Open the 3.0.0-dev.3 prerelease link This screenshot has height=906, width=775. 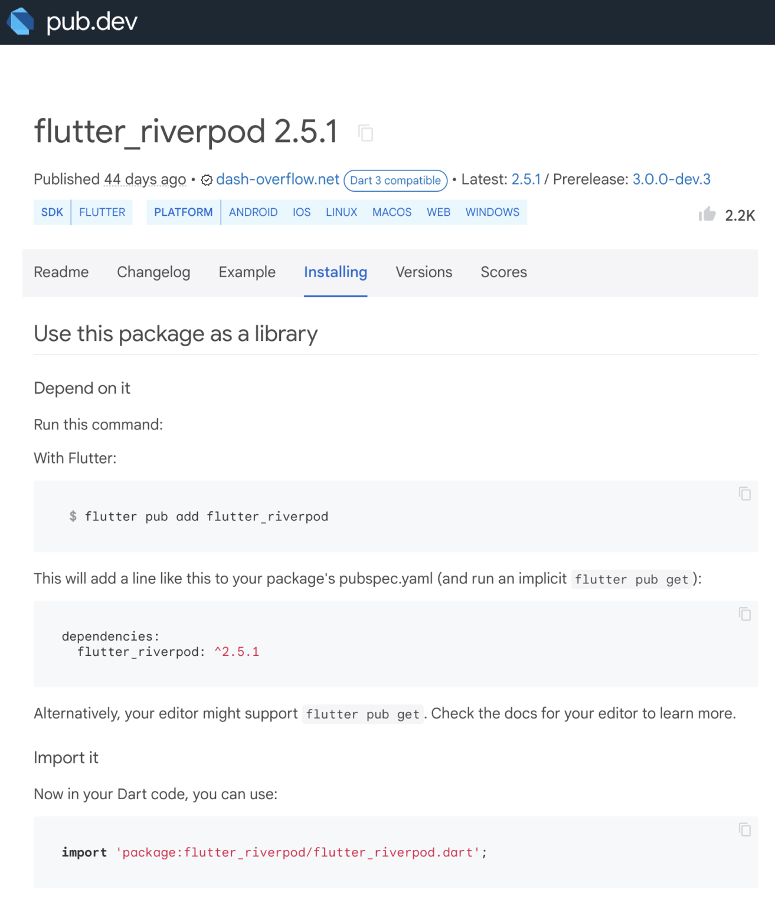[672, 179]
